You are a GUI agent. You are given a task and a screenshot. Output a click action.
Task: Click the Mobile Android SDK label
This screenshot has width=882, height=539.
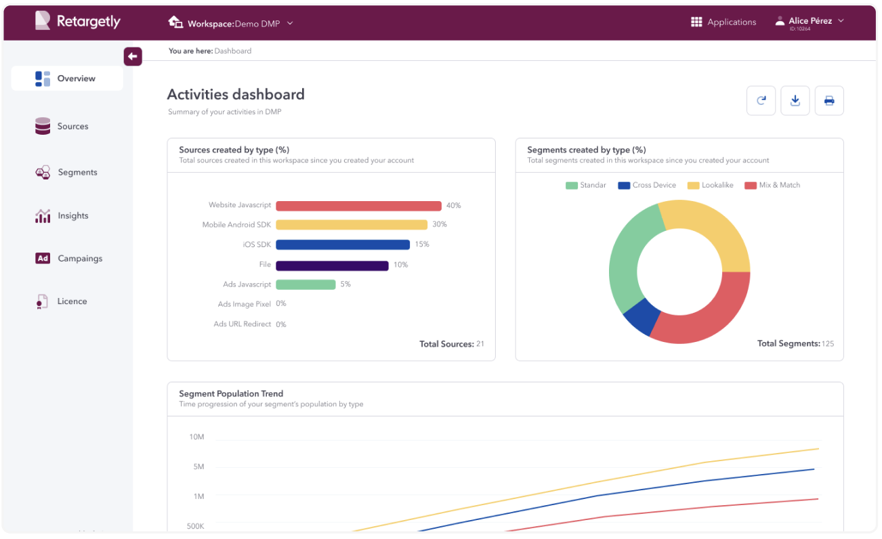click(237, 225)
